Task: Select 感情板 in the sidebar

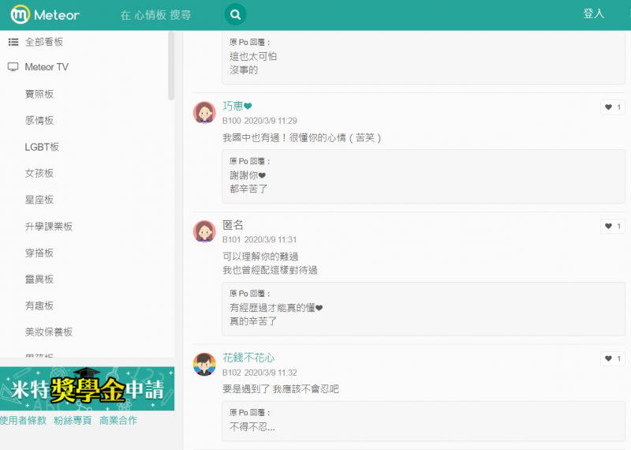Action: click(39, 120)
